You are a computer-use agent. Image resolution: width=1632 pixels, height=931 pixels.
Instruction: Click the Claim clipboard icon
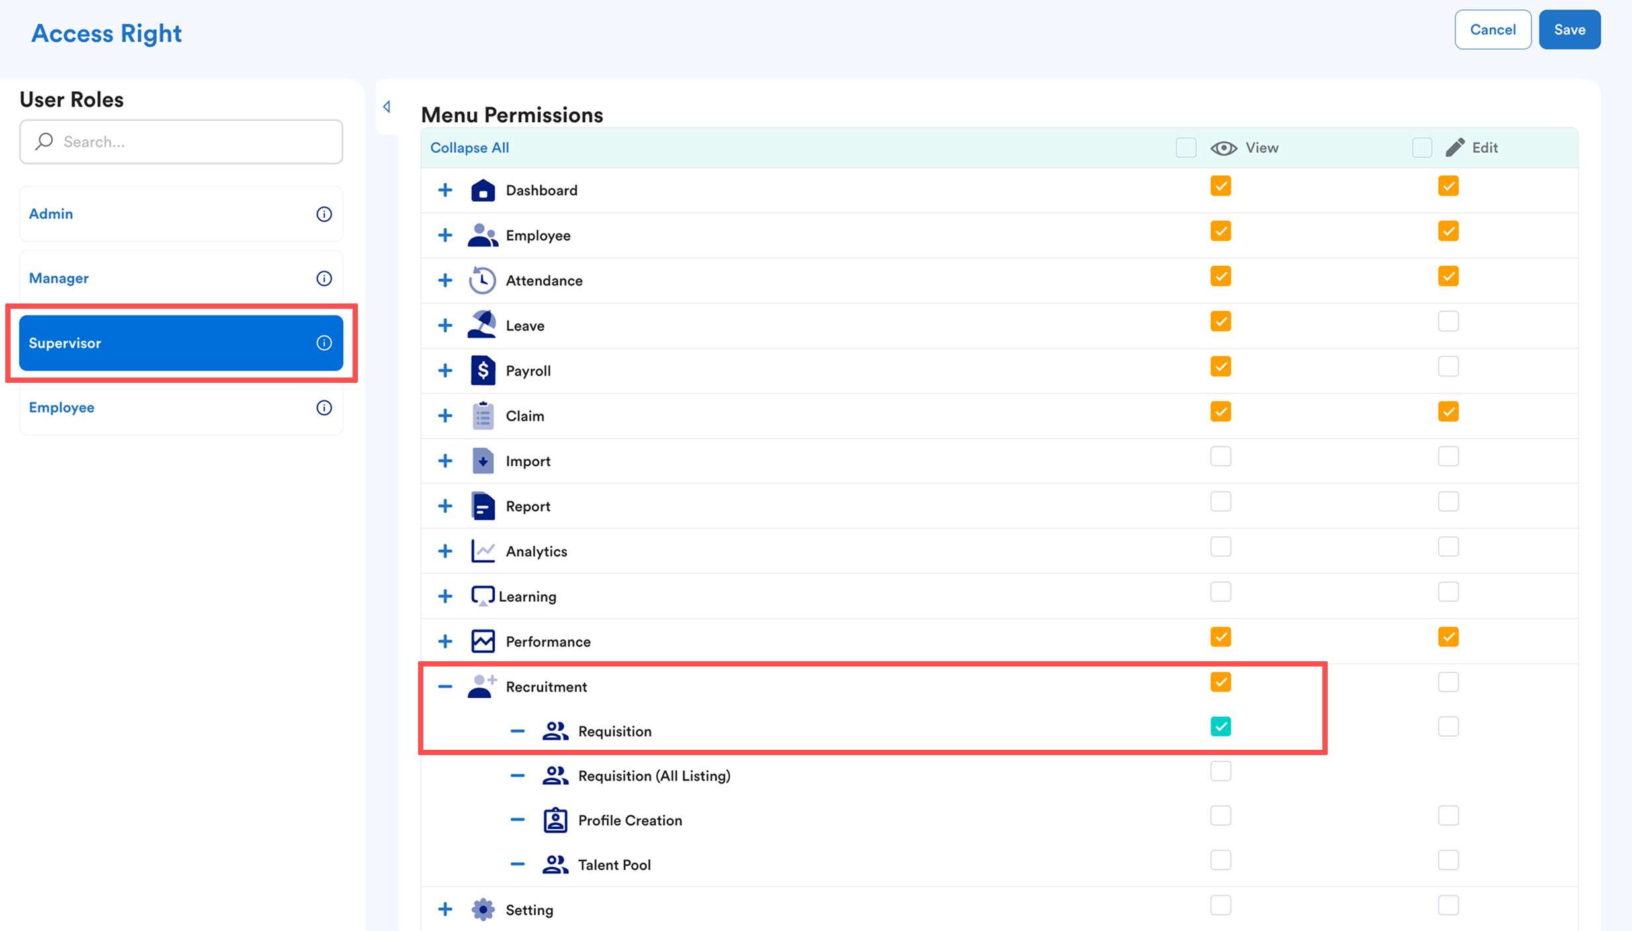click(483, 416)
